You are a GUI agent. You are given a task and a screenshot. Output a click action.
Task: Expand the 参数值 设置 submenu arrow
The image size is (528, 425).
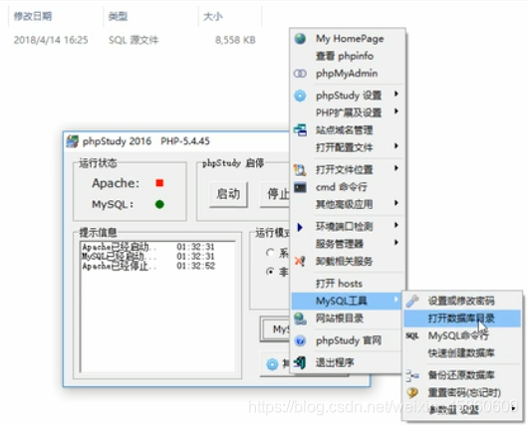[x=513, y=408]
